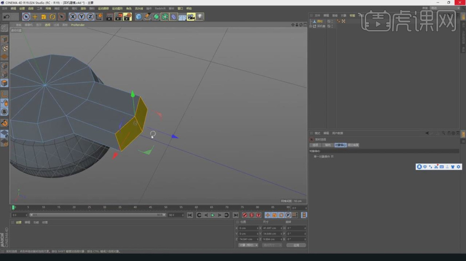Add a cube primitive object
The width and height of the screenshot is (466, 261).
(x=139, y=17)
